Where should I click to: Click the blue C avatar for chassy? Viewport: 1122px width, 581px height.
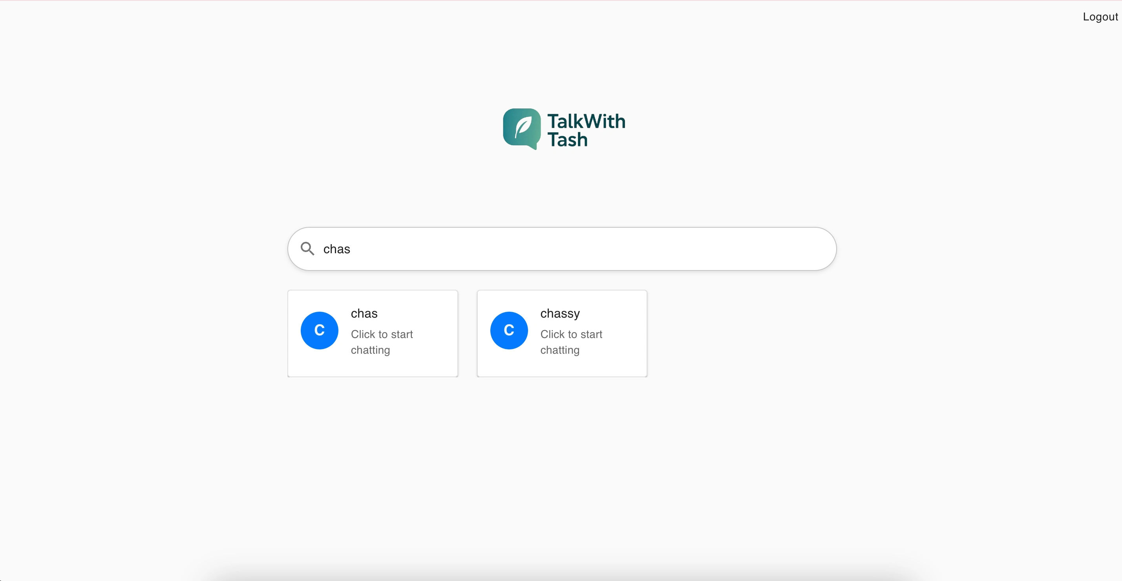tap(509, 330)
